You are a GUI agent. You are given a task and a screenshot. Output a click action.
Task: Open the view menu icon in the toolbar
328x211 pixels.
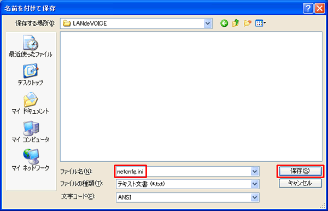(x=260, y=23)
